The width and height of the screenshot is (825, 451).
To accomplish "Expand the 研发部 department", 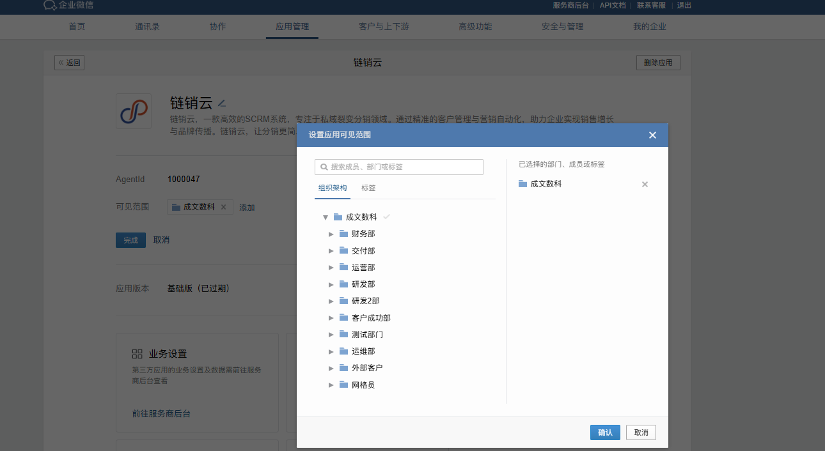I will (x=331, y=284).
